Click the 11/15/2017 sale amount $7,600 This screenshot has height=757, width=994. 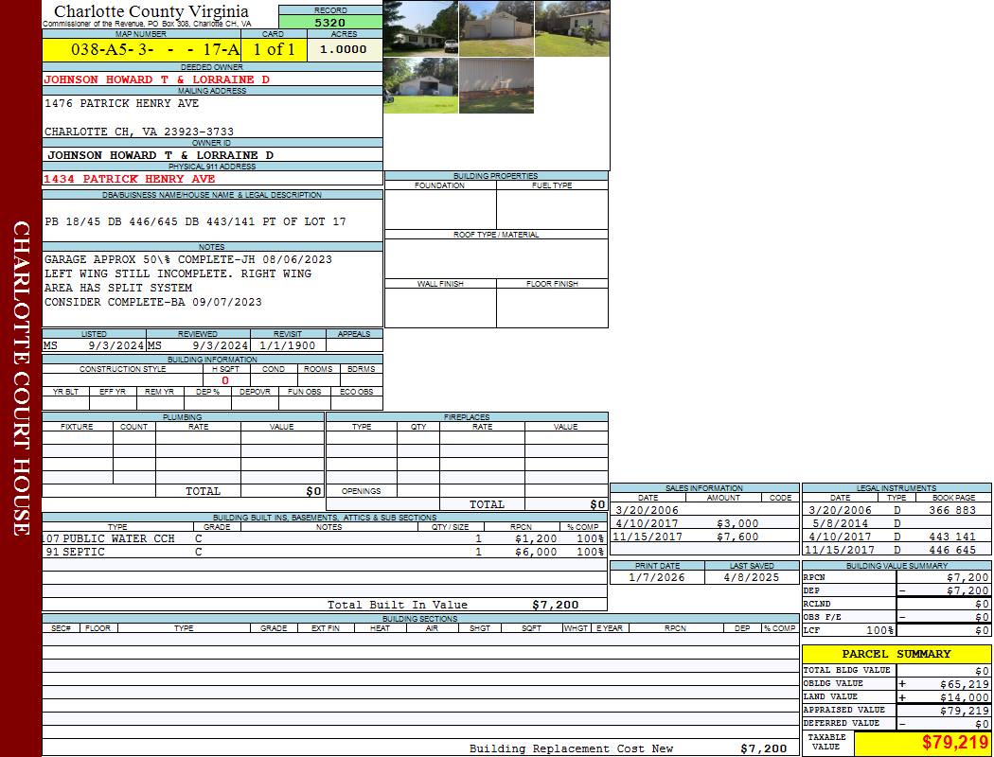737,537
